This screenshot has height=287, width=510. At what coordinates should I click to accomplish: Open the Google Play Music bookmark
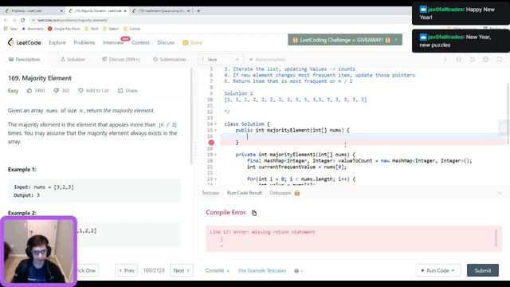64,29
